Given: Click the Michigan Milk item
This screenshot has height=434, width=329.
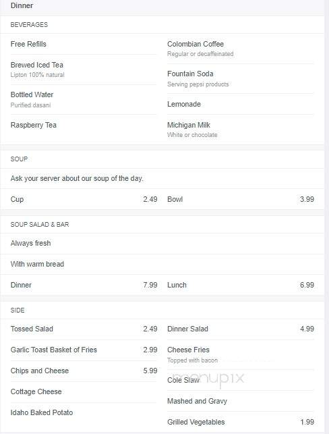Looking at the screenshot, I should (x=189, y=125).
